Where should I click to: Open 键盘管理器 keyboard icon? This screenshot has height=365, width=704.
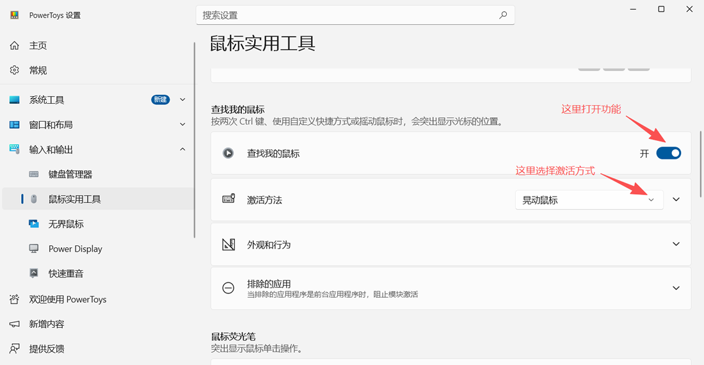34,174
